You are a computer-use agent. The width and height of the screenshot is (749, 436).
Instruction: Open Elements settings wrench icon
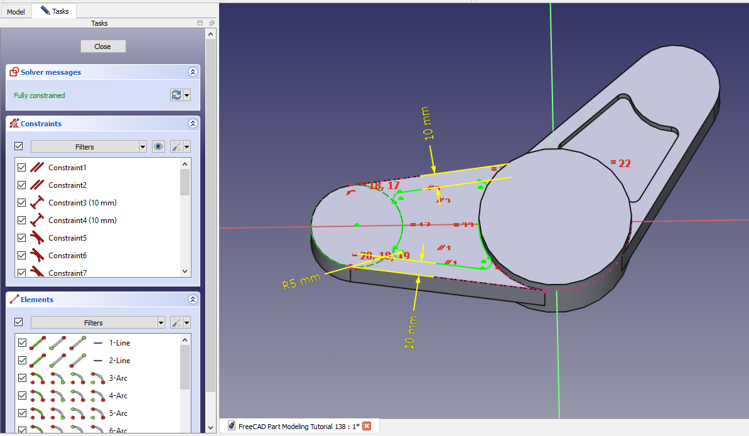pyautogui.click(x=177, y=322)
